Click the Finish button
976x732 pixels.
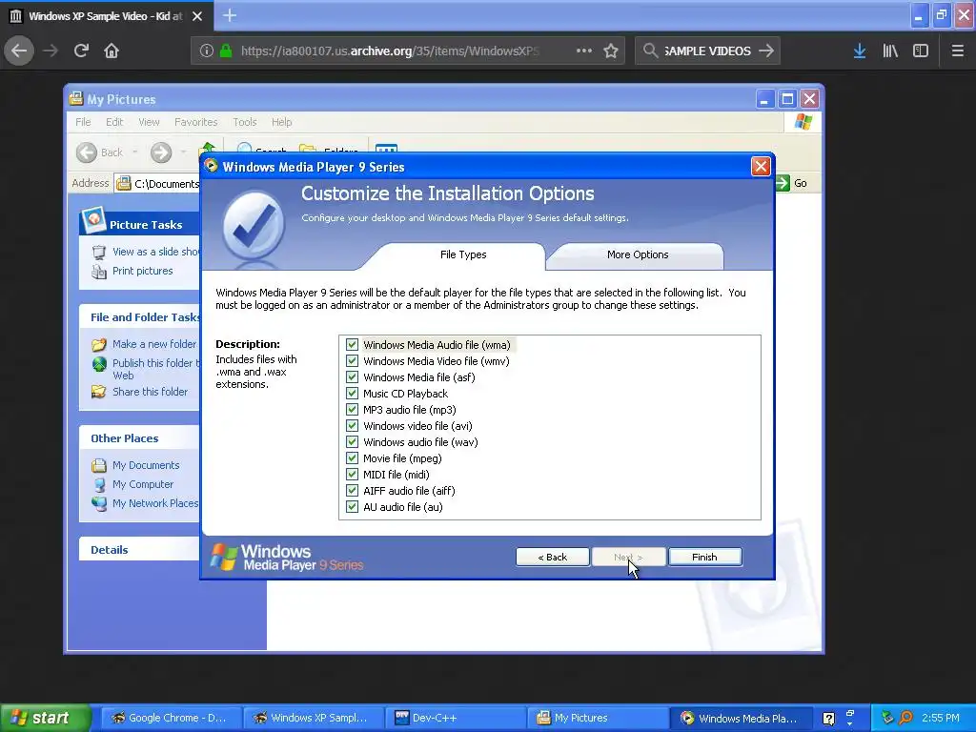704,557
